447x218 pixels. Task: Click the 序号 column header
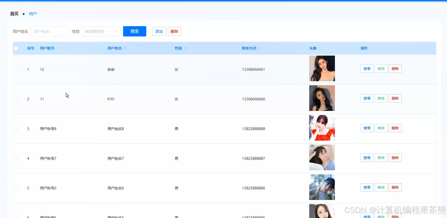click(x=31, y=48)
